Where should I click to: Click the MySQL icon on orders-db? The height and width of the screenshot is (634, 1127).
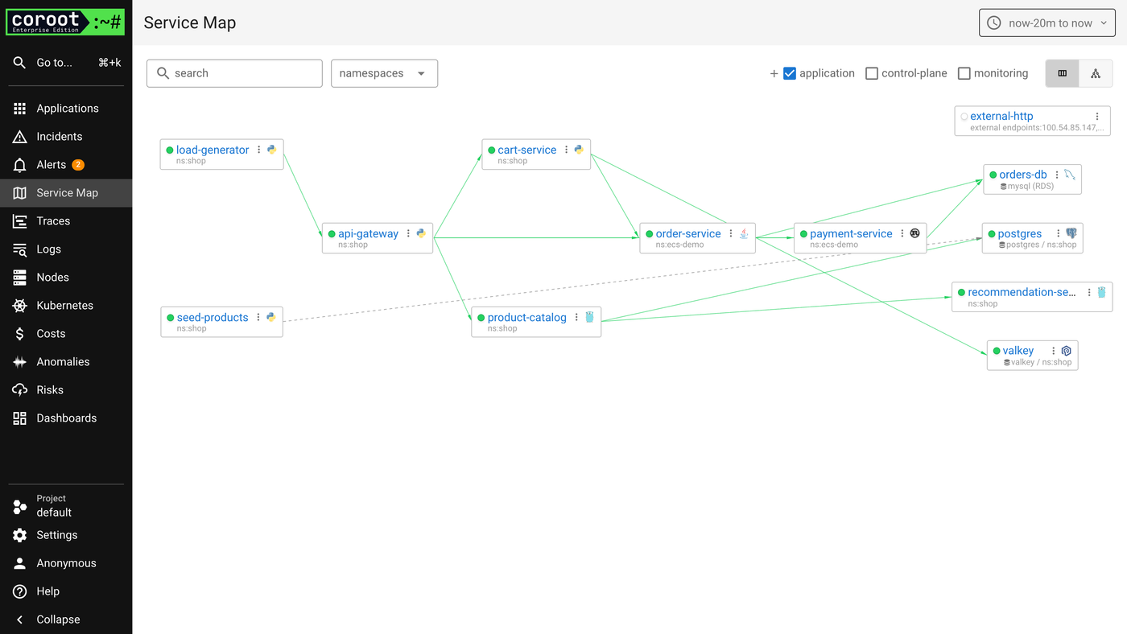click(1069, 175)
